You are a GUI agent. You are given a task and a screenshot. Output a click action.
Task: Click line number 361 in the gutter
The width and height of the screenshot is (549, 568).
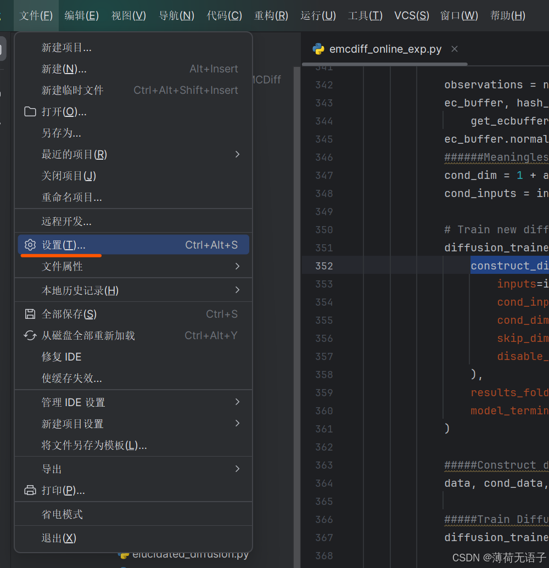click(x=324, y=429)
